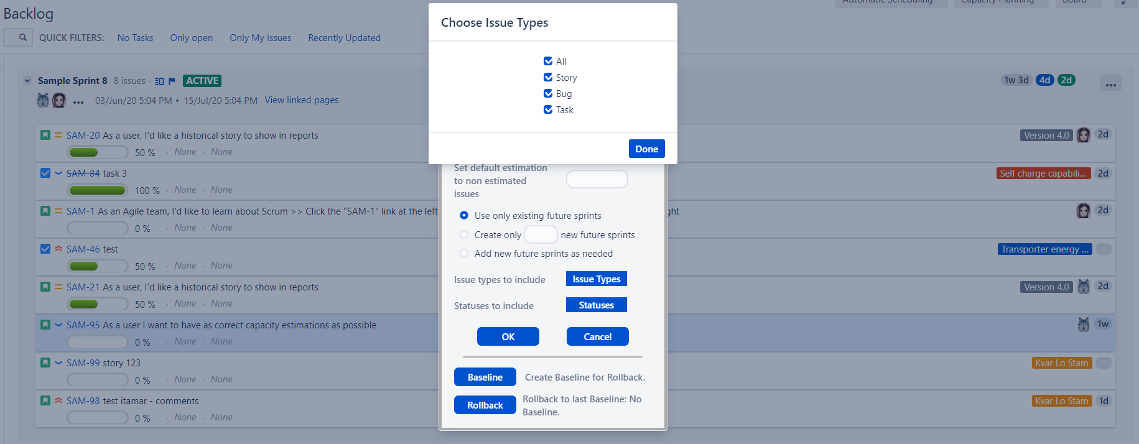Apply the 'No Tasks' quick filter
This screenshot has width=1139, height=444.
[135, 38]
